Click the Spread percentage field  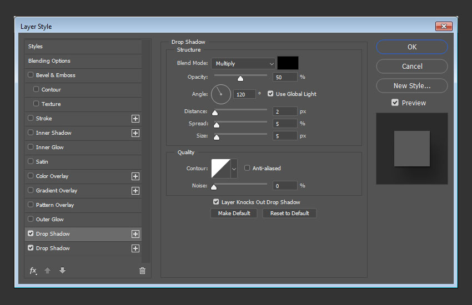(x=285, y=124)
